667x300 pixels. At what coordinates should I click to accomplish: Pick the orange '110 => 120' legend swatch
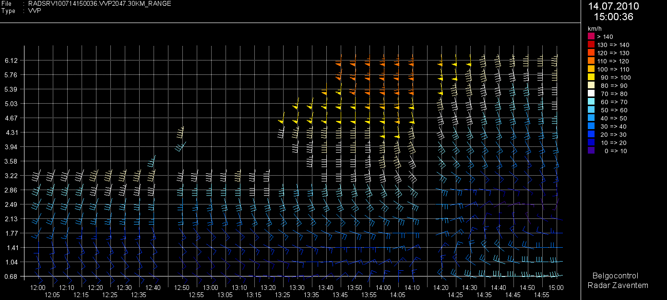click(x=591, y=61)
